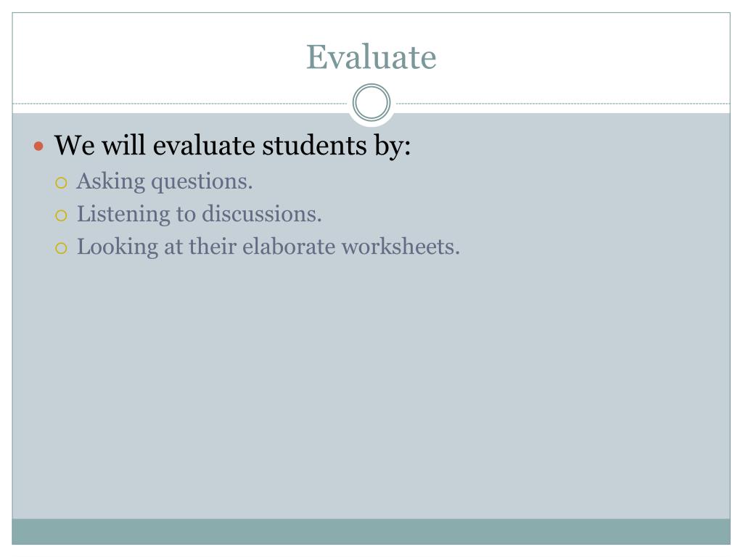
Task: Click the dotted divider line right of circle
Action: click(x=563, y=103)
